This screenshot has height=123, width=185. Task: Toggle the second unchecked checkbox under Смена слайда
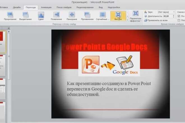point(179,20)
